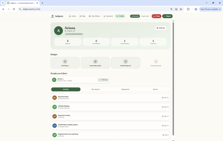223x141 pixels.
Task: Select the Activity tab
Action: (x=66, y=89)
